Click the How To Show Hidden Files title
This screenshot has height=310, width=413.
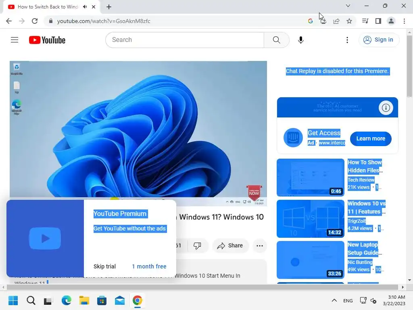point(365,166)
